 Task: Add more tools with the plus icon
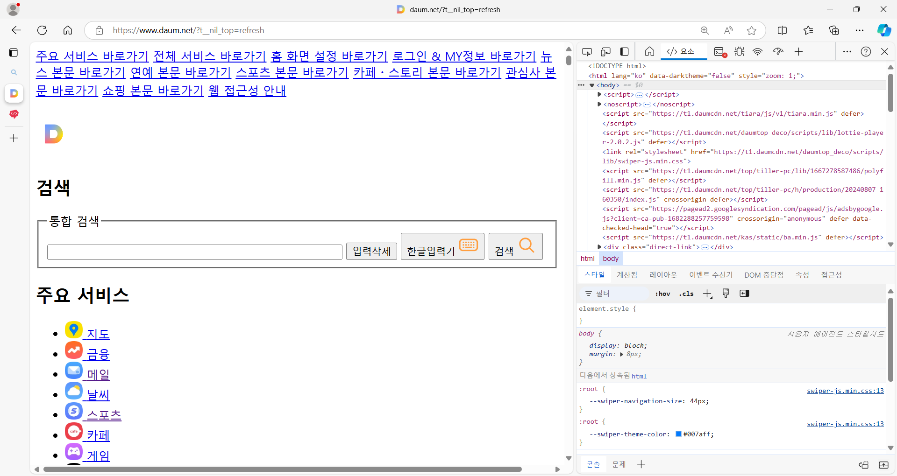[798, 52]
